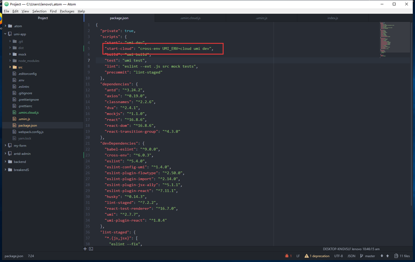The image size is (415, 262).
Task: Change encoding via UTF-8 button
Action: pyautogui.click(x=339, y=256)
